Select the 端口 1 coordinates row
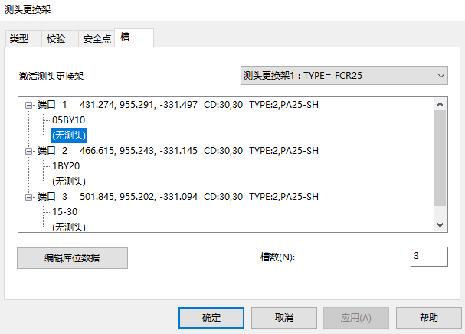Screen dimensions: 465x334 [x=178, y=105]
